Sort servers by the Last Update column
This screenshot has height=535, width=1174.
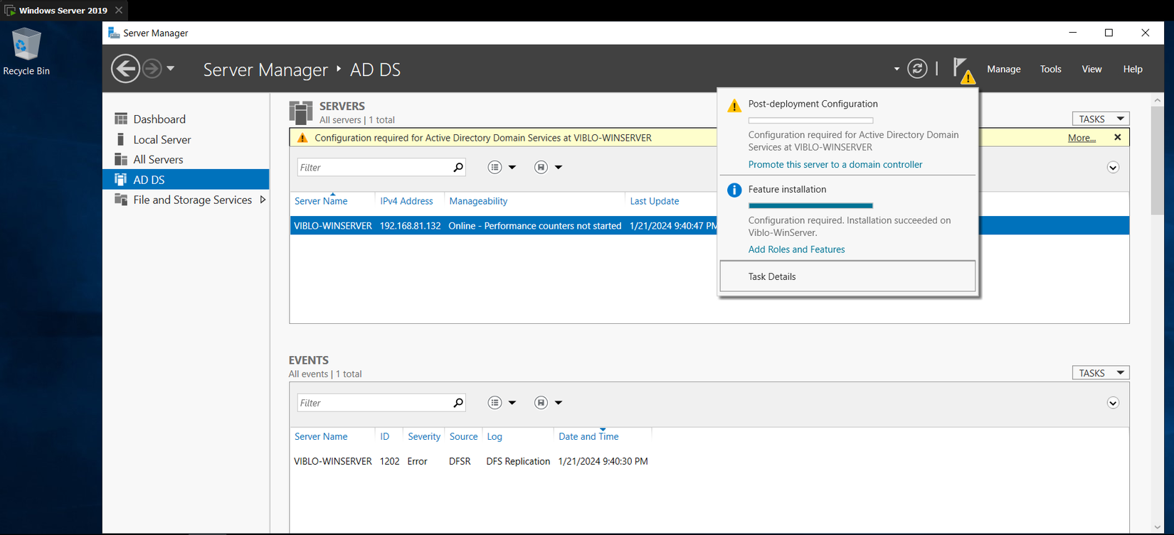(655, 201)
